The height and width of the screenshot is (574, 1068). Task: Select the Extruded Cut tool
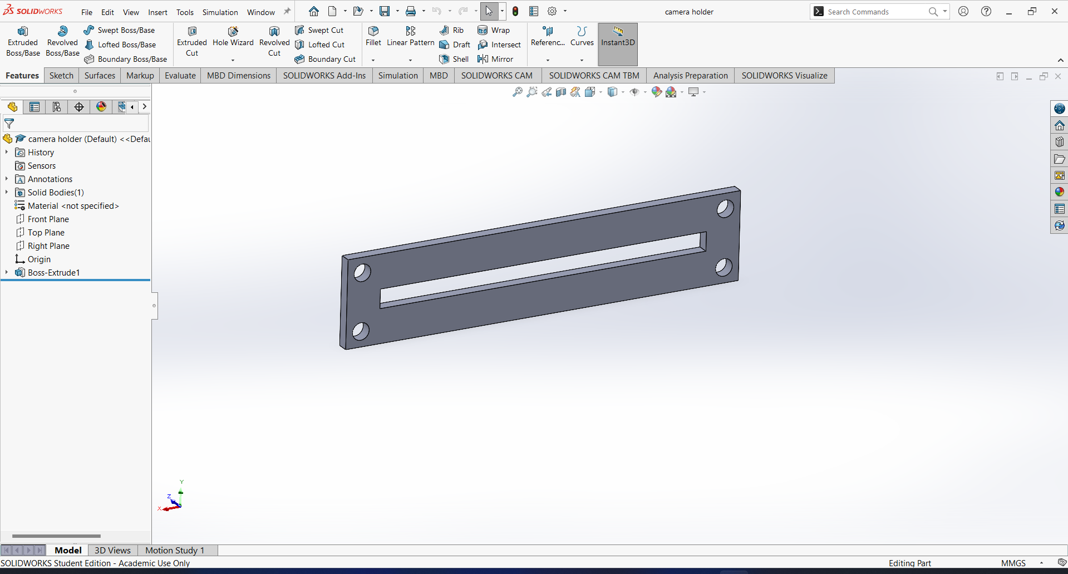(192, 42)
